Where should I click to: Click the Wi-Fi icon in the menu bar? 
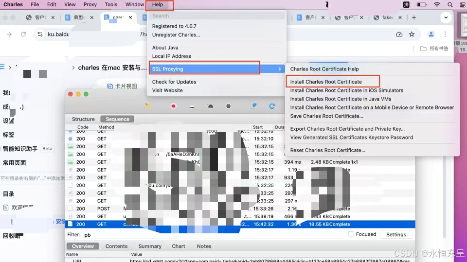click(437, 4)
